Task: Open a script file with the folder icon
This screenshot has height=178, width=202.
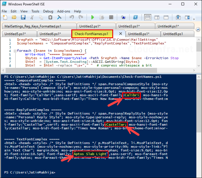Action: (14, 17)
